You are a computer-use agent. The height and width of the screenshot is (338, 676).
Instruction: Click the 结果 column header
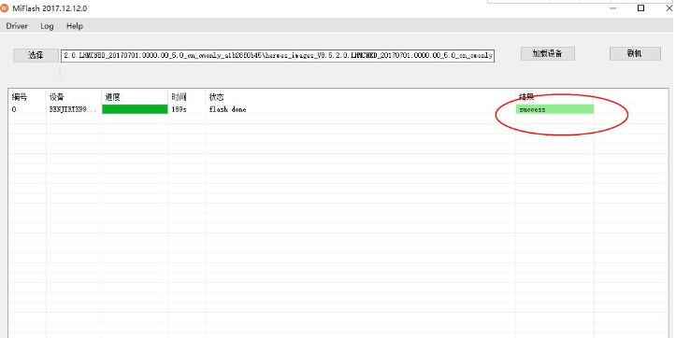(526, 97)
